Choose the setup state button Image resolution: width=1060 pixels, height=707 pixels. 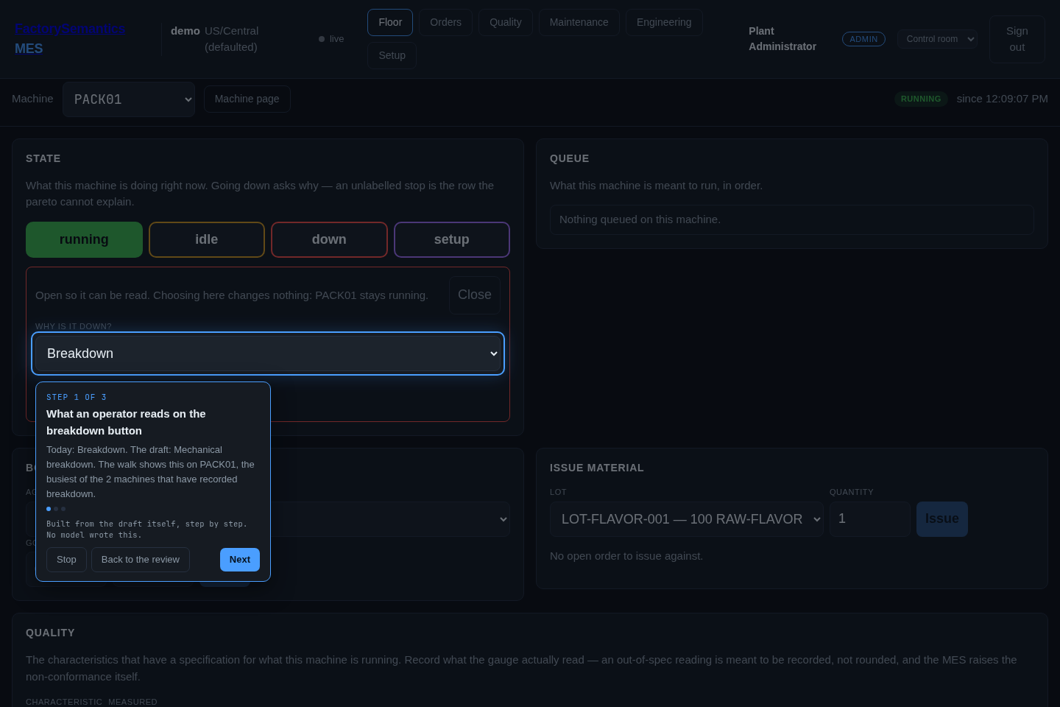pos(452,240)
